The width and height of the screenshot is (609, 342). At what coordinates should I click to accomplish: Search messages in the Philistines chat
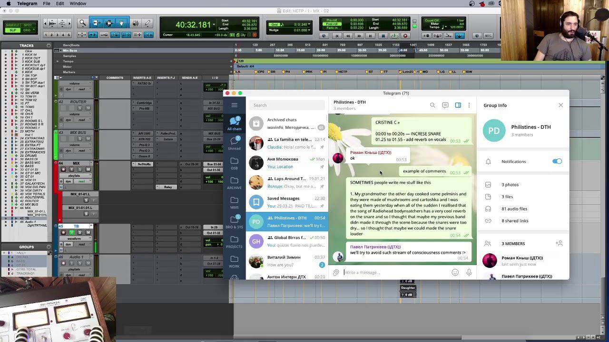[x=432, y=105]
